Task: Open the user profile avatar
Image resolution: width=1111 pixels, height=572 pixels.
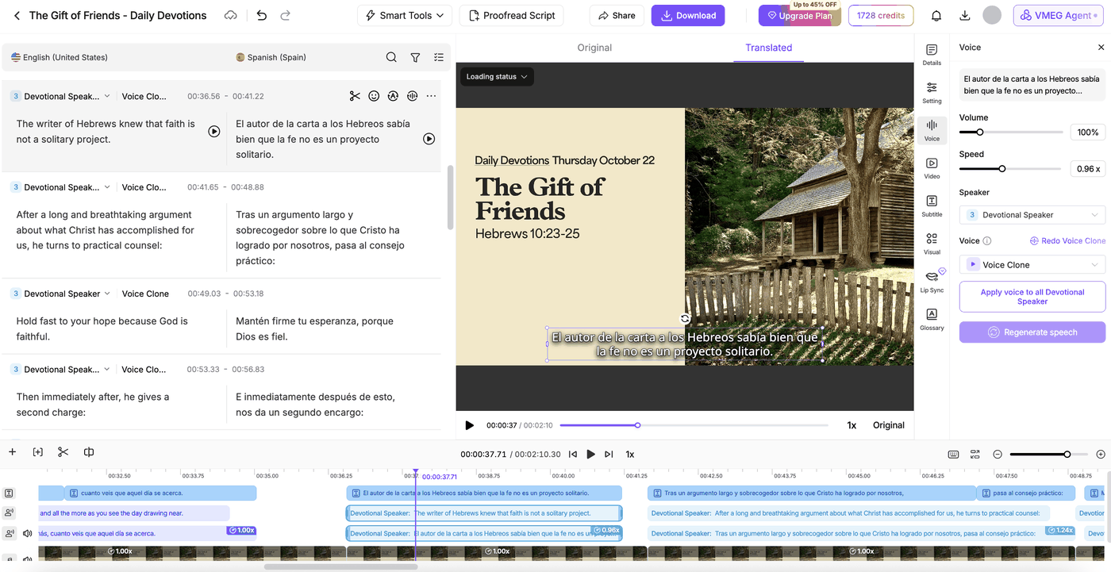Action: [992, 15]
